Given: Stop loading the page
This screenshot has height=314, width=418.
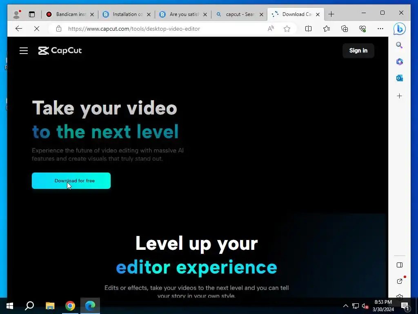Looking at the screenshot, I should [x=37, y=29].
